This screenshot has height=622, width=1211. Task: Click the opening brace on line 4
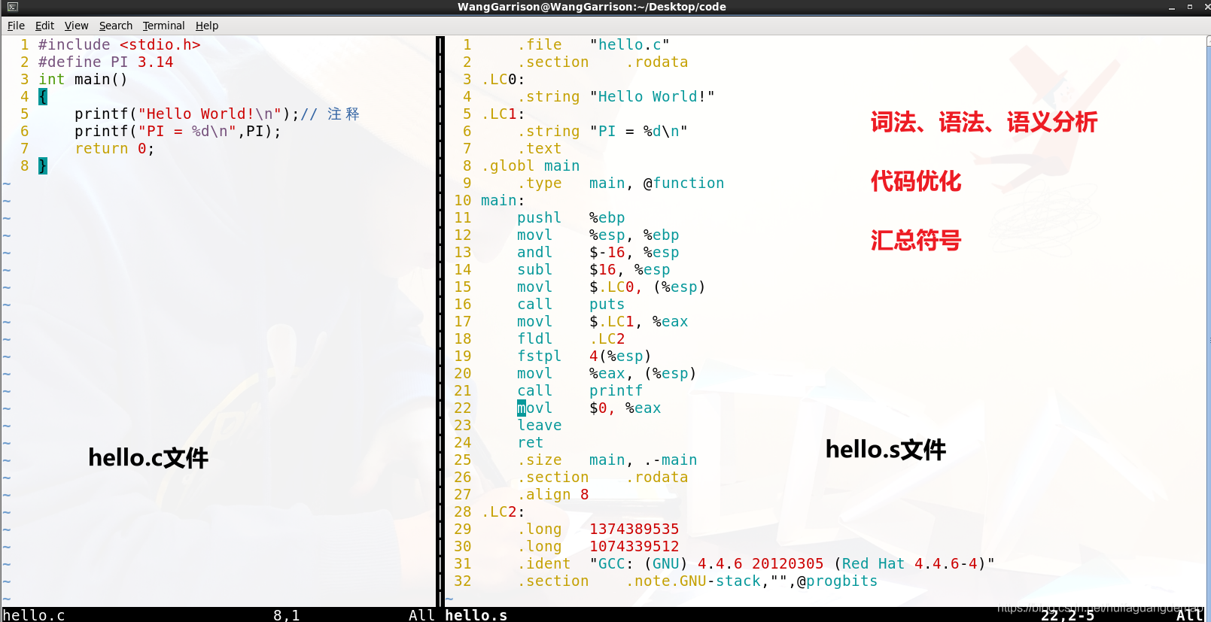click(43, 96)
